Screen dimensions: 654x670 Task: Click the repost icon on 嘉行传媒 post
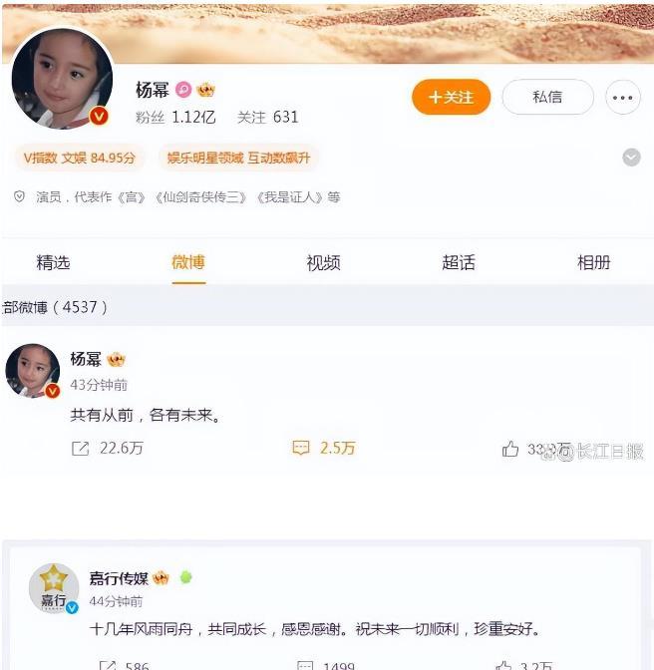(x=108, y=665)
